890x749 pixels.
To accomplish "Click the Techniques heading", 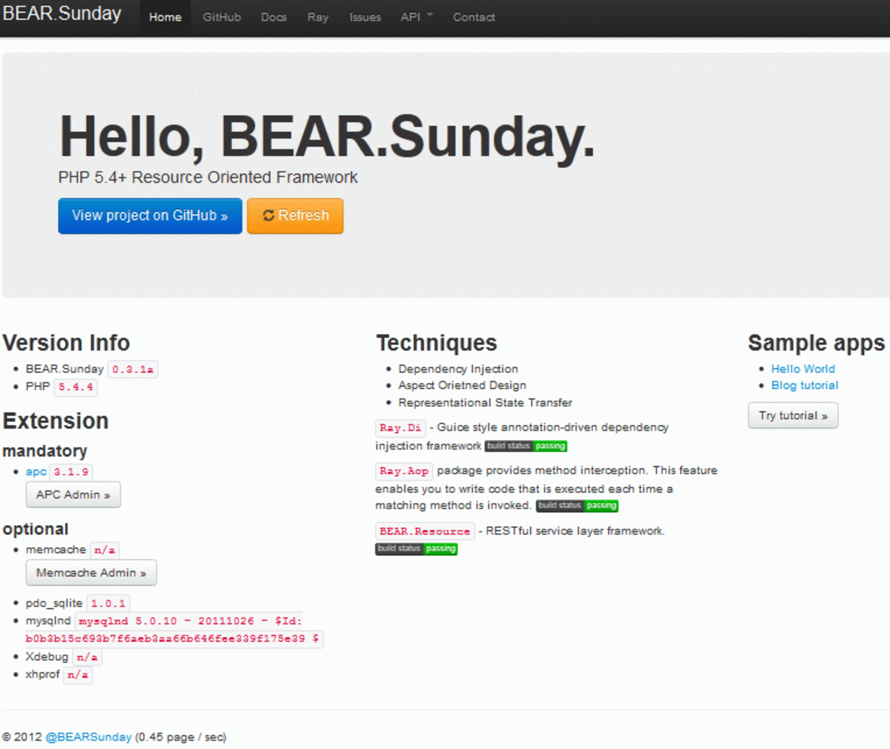I will (x=437, y=343).
